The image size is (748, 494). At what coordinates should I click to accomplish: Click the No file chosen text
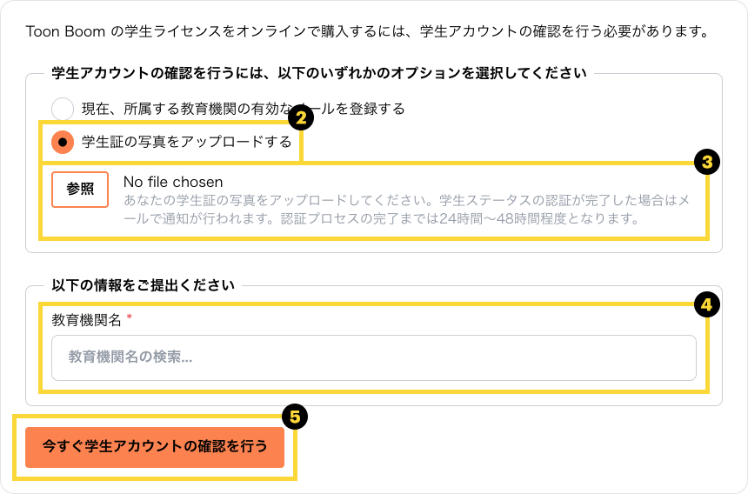pyautogui.click(x=173, y=182)
